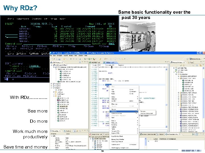The height and width of the screenshot is (153, 205).
Task: Open the Run As submenu
Action: [124, 121]
